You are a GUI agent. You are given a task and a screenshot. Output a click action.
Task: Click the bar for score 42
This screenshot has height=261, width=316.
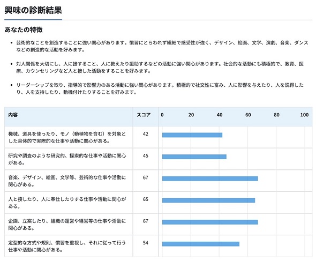192,135
